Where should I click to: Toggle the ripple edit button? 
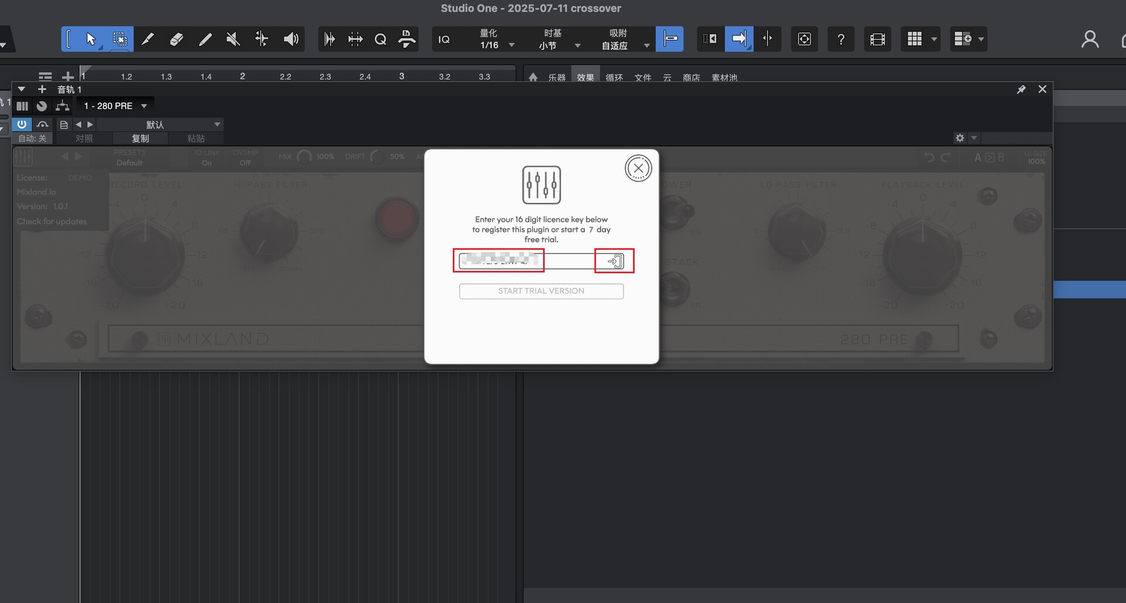pos(710,39)
